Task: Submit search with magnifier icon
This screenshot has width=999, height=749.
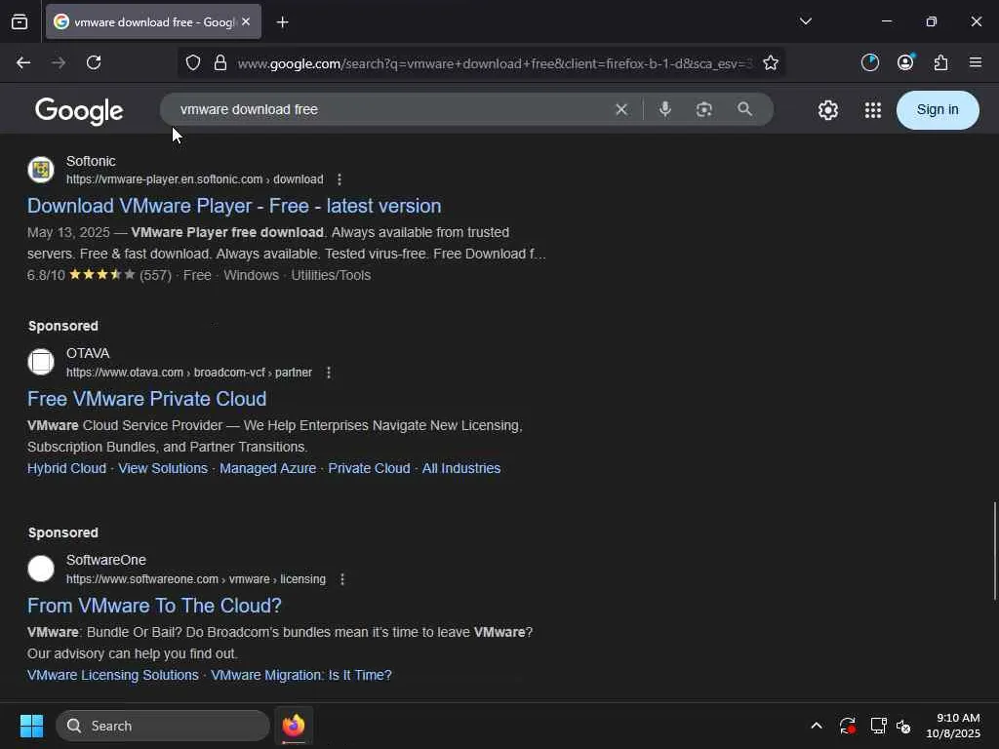Action: point(744,109)
